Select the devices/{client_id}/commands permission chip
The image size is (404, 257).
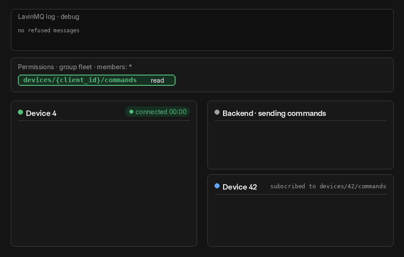coord(97,80)
